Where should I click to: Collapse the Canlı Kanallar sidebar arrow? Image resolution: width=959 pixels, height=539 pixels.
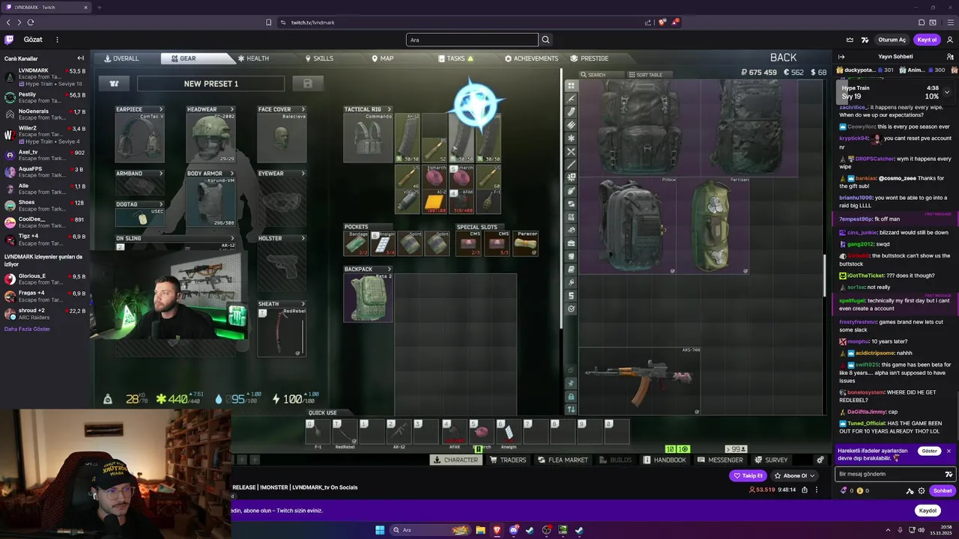click(81, 58)
